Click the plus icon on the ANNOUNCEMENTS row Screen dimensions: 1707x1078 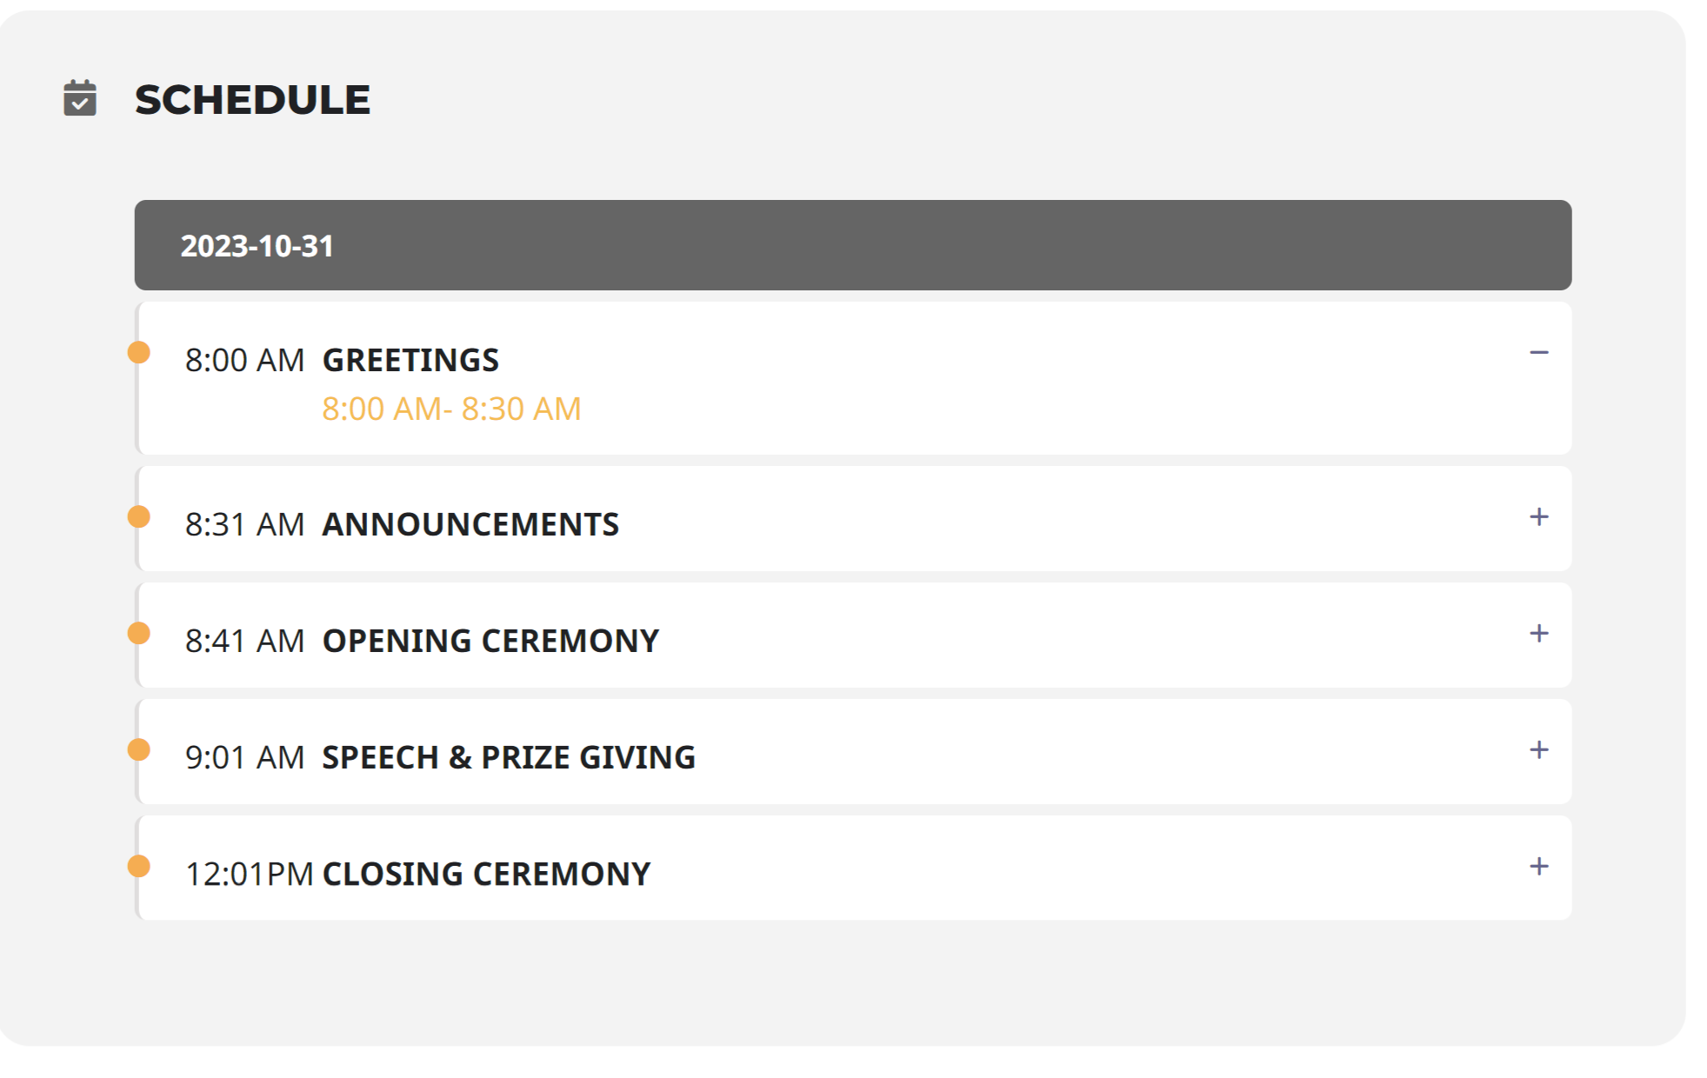[x=1540, y=516]
